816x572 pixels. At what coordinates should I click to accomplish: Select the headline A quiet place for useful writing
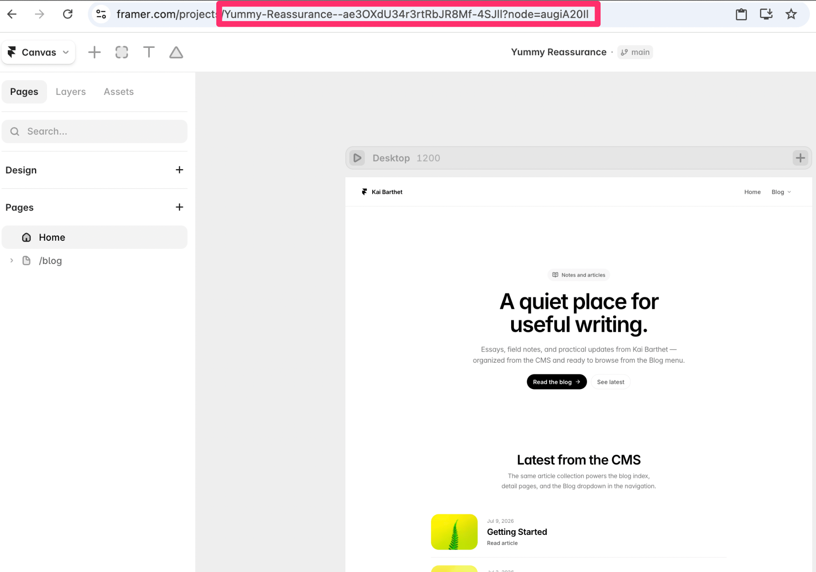(x=579, y=313)
